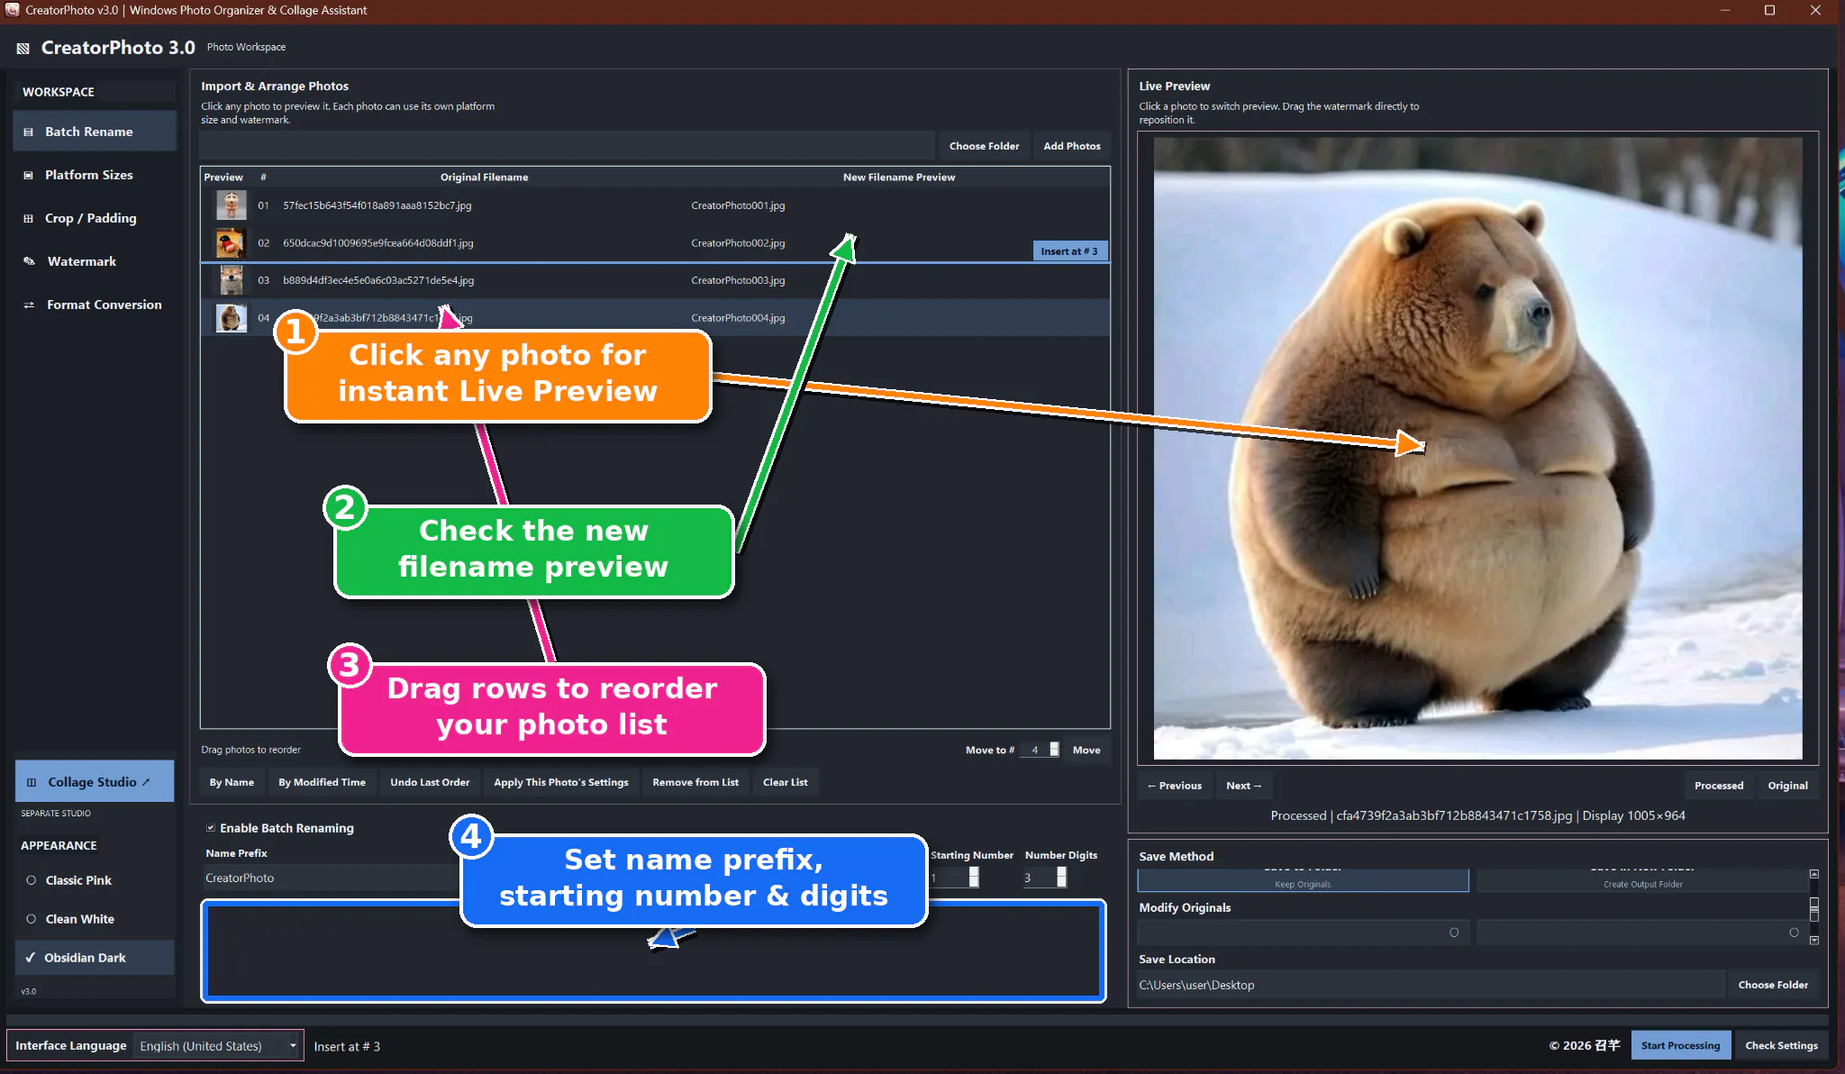This screenshot has height=1074, width=1845.
Task: Choose Keep Originals save method
Action: click(1303, 880)
